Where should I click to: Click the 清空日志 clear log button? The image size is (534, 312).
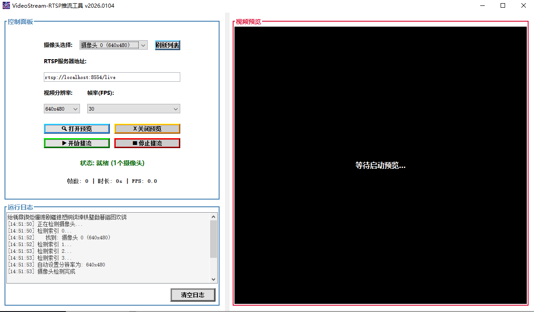click(193, 295)
